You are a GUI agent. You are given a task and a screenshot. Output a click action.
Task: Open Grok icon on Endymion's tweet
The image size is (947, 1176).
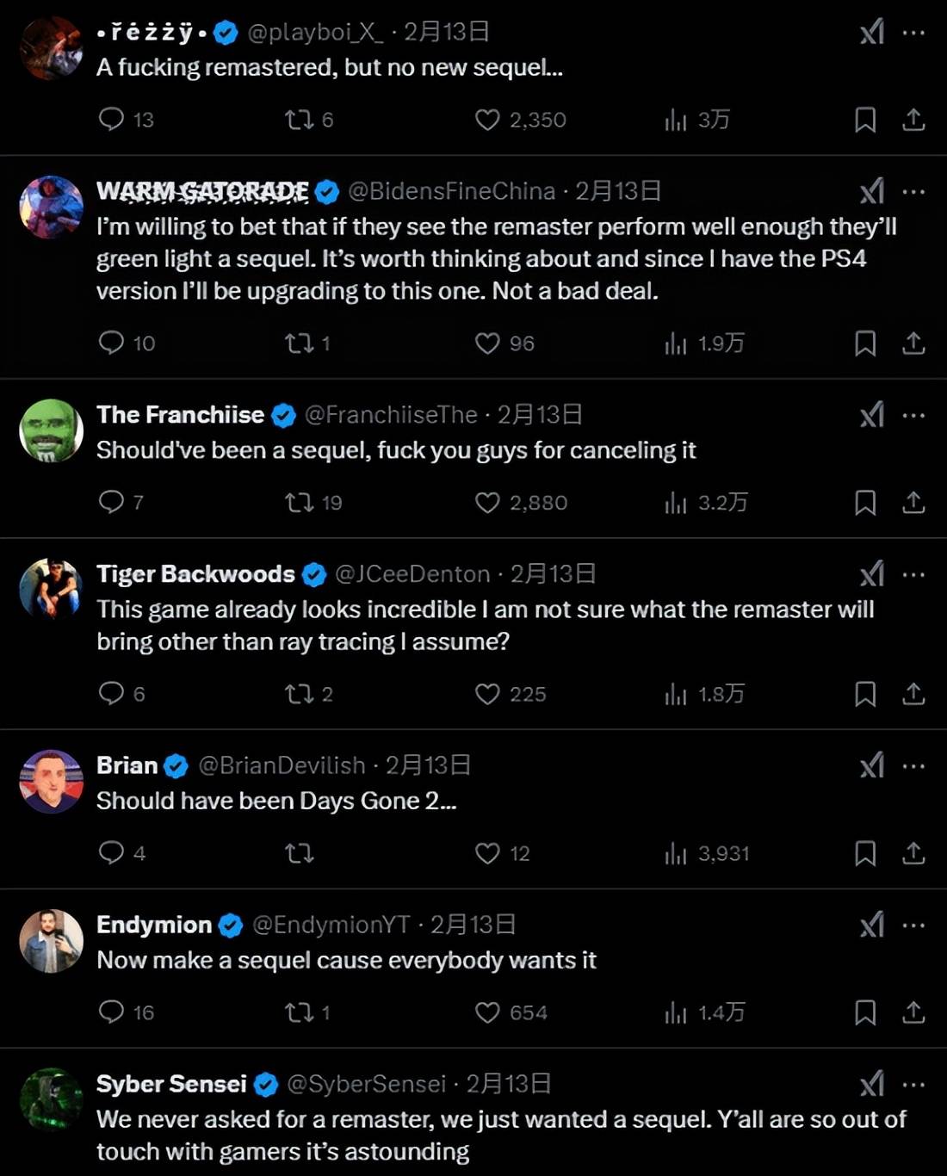pyautogui.click(x=872, y=925)
